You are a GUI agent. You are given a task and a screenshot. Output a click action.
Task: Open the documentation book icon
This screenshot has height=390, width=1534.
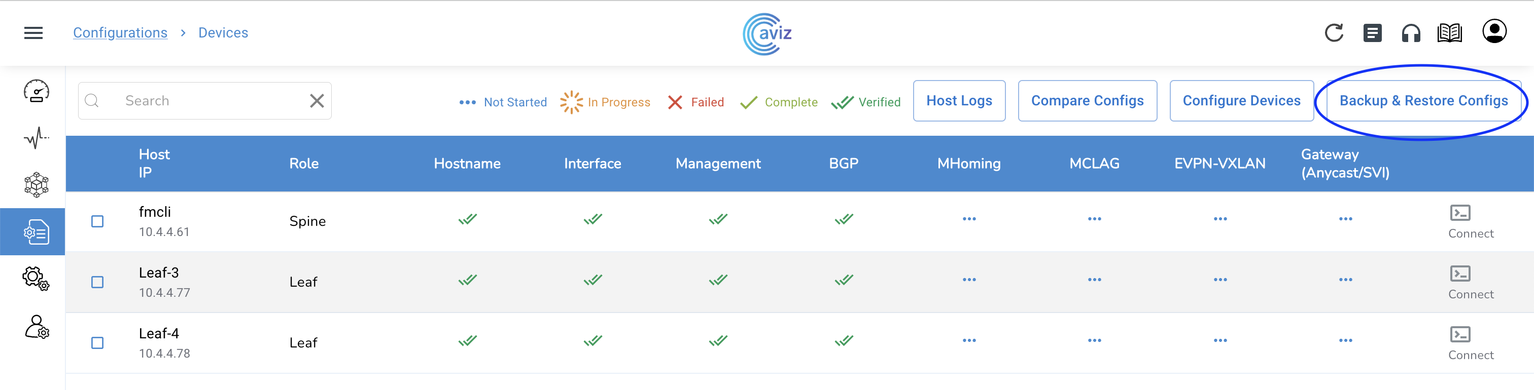(1449, 33)
